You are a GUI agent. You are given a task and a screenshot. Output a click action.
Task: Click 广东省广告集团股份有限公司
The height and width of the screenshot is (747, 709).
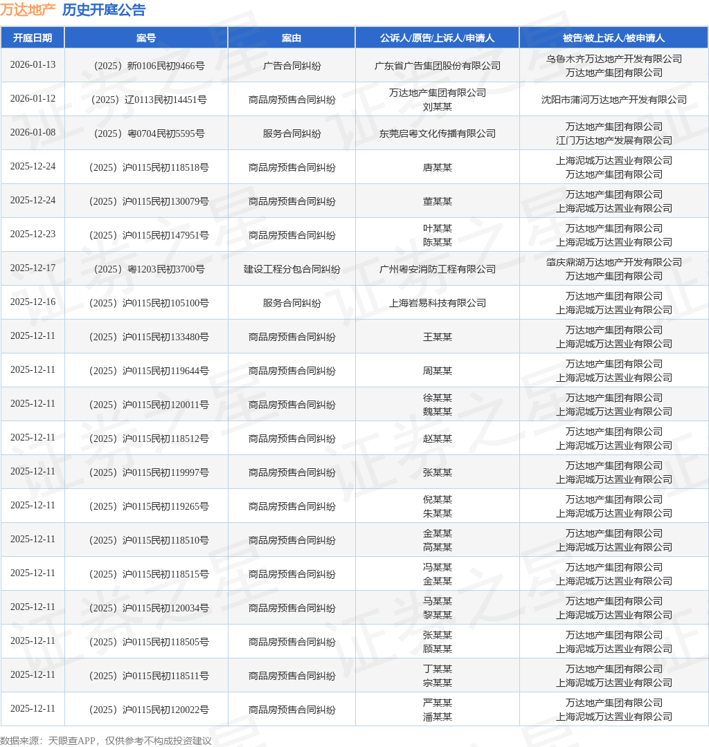(x=437, y=66)
